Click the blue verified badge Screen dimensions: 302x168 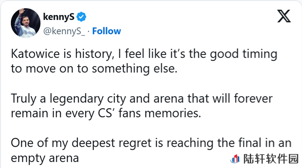(81, 17)
